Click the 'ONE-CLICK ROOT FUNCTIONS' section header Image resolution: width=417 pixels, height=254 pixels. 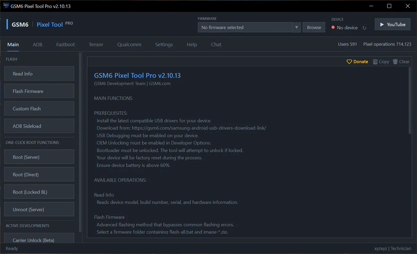tap(32, 142)
